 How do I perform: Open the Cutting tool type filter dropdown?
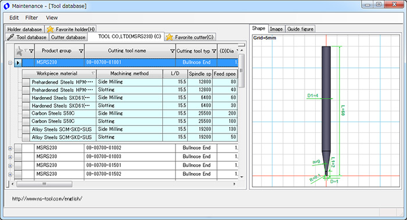click(214, 51)
